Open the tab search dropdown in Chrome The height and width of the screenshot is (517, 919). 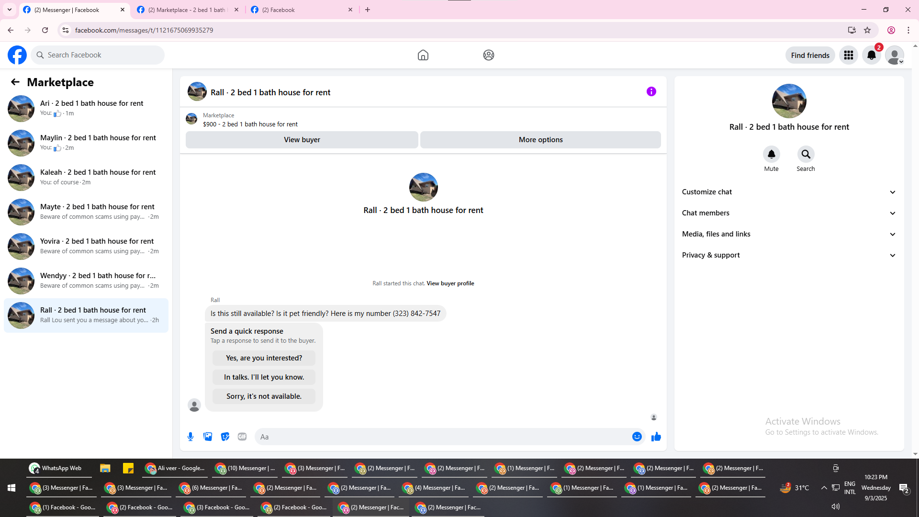click(x=10, y=10)
